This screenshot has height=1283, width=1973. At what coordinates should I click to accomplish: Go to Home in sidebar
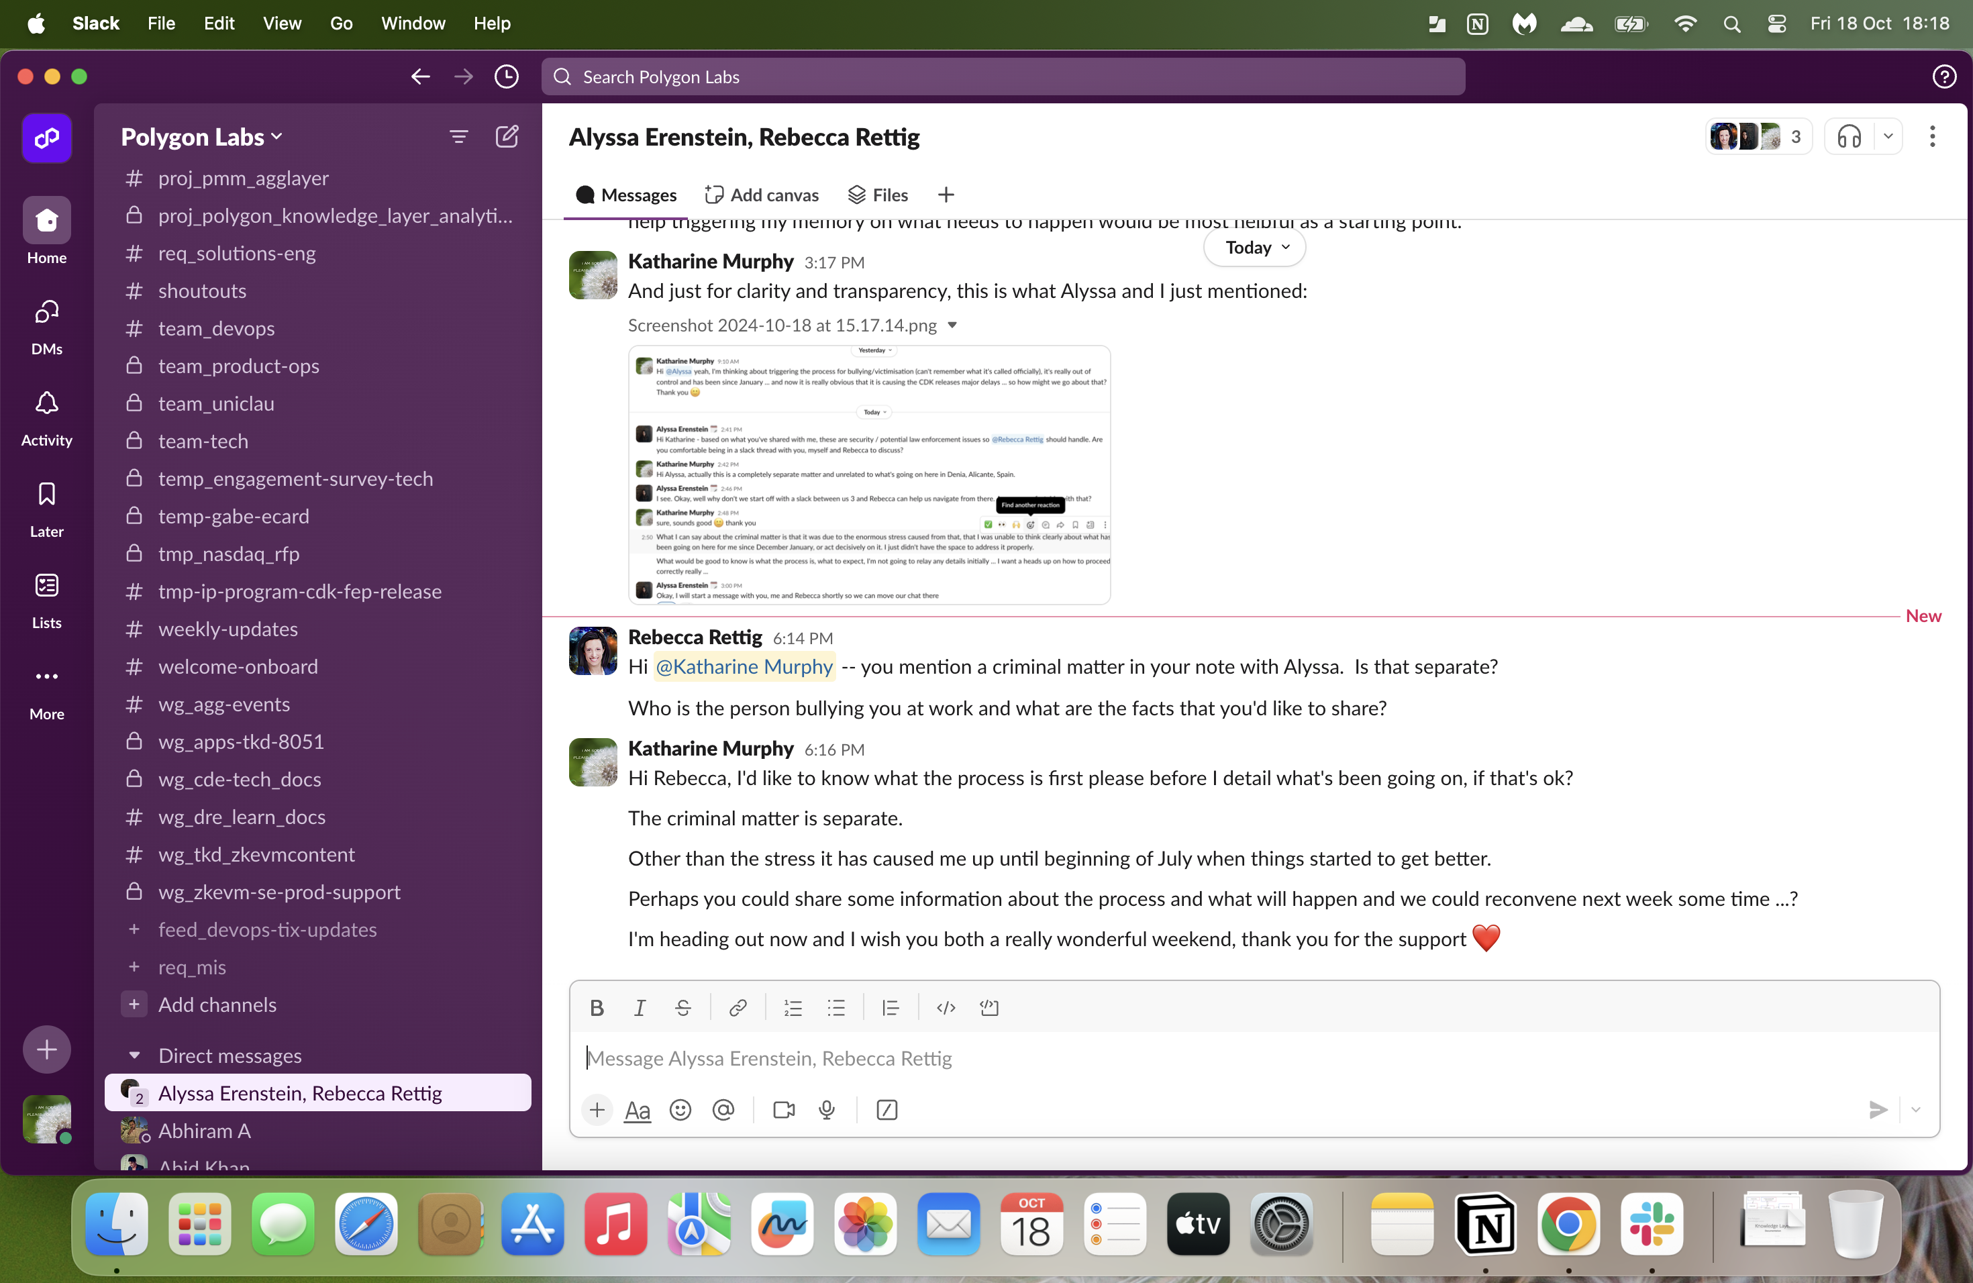(x=46, y=232)
